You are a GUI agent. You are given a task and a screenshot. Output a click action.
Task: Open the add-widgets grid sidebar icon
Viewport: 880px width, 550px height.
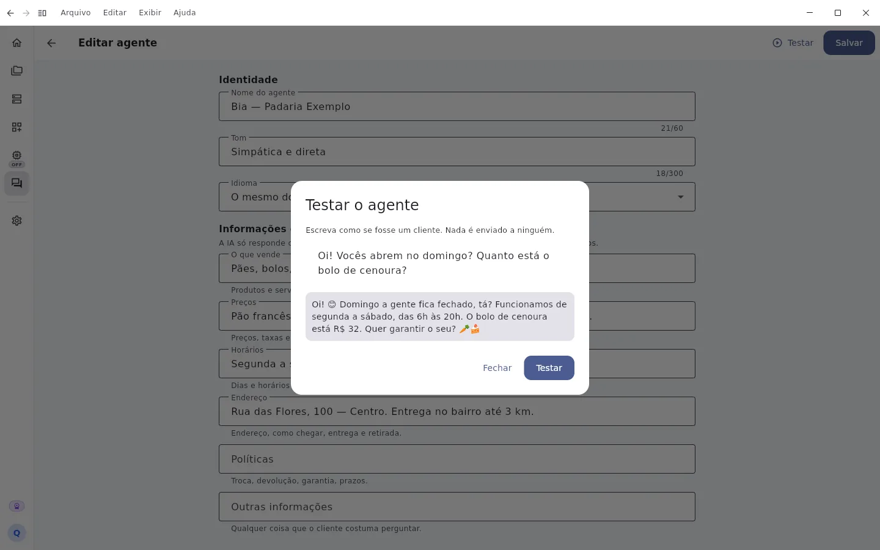pos(16,127)
